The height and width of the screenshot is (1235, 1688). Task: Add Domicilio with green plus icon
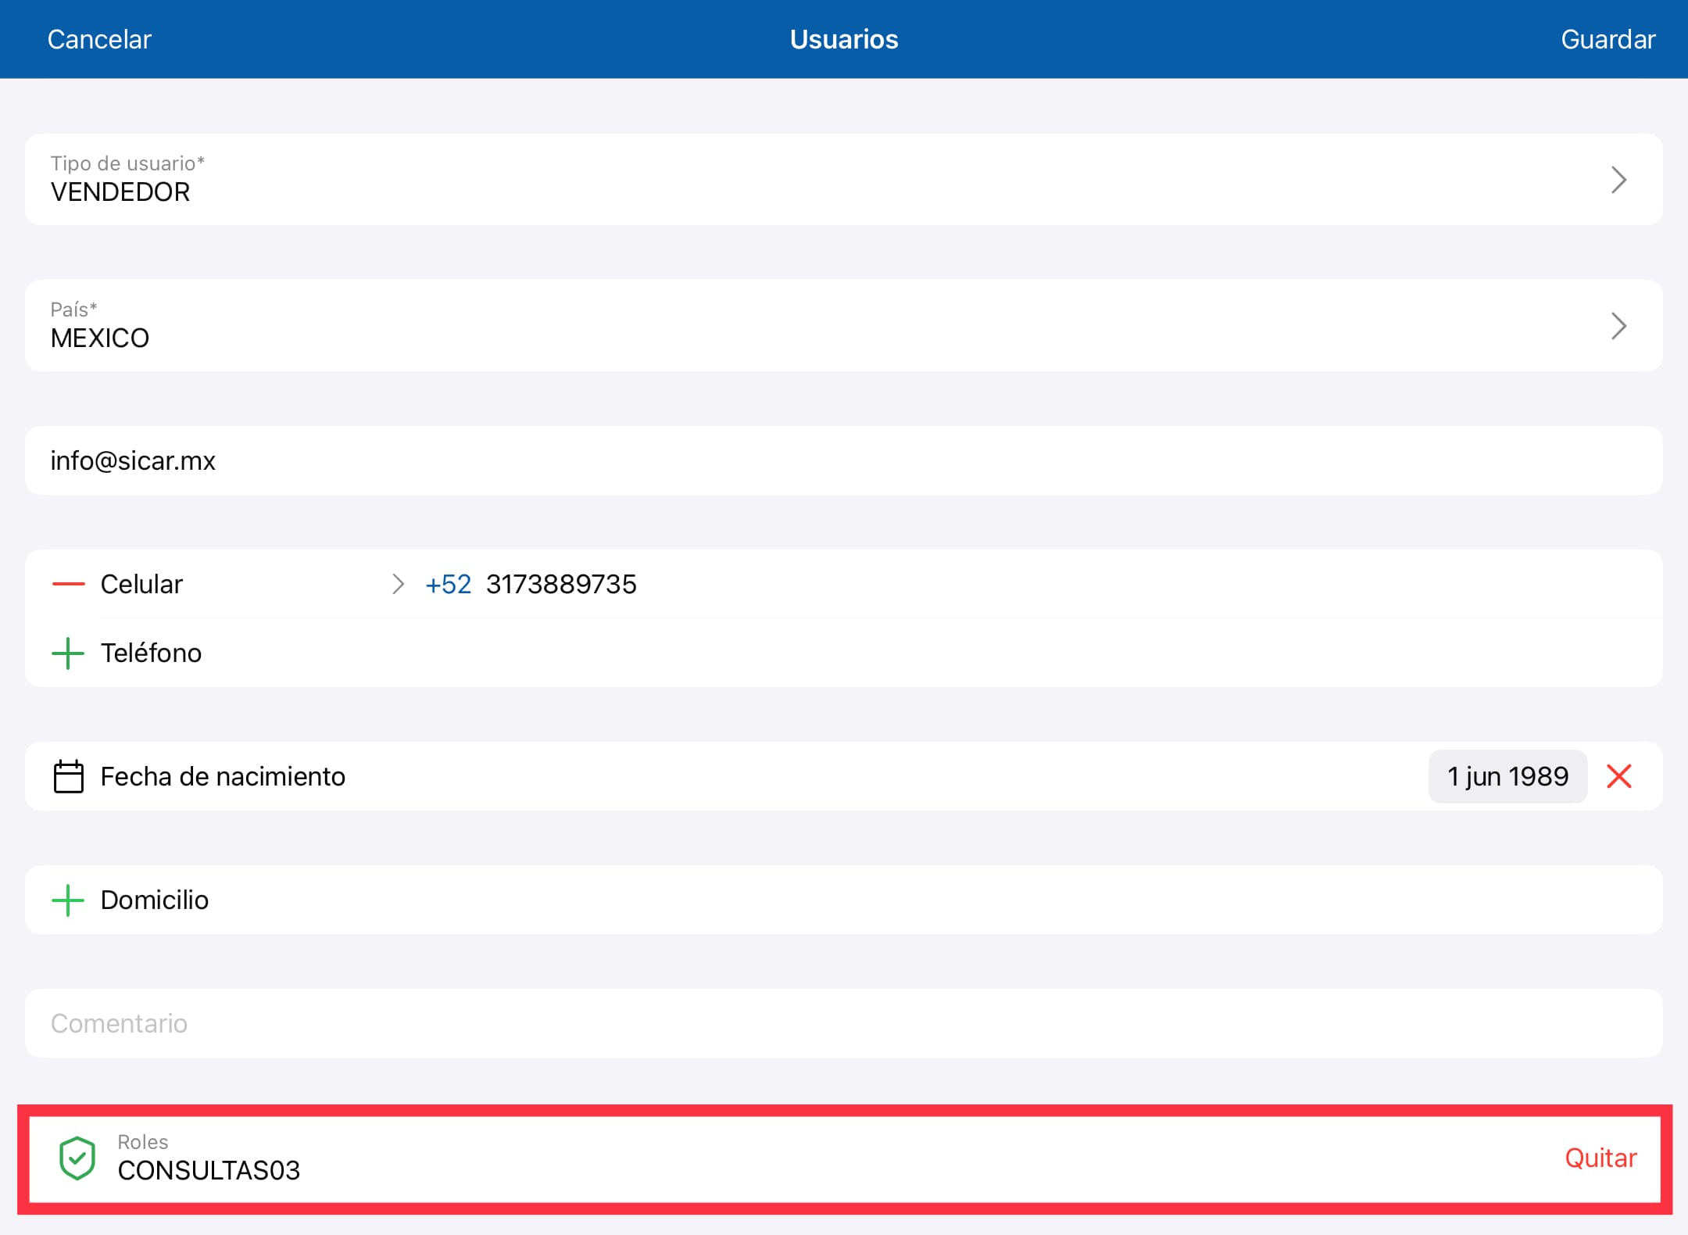[x=68, y=900]
